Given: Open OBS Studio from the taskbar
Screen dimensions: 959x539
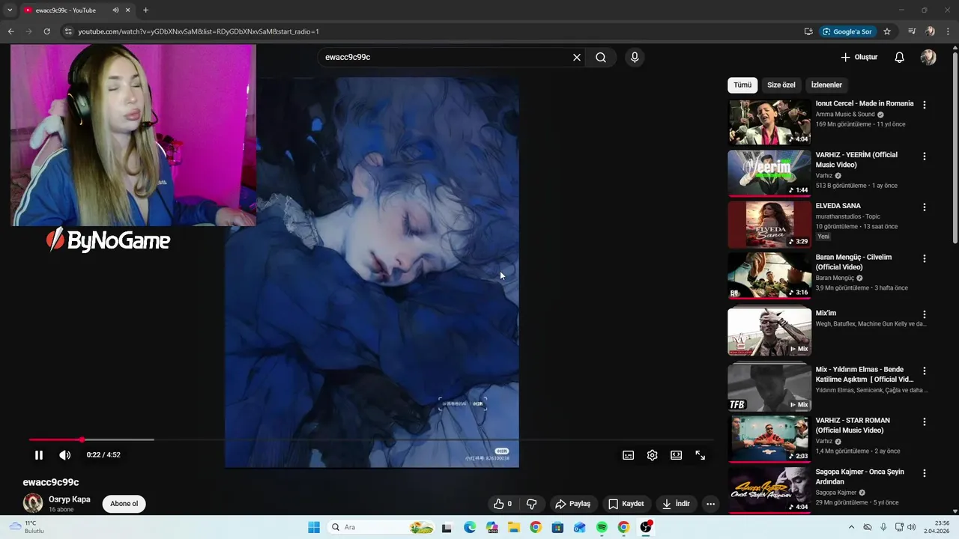Looking at the screenshot, I should (646, 527).
